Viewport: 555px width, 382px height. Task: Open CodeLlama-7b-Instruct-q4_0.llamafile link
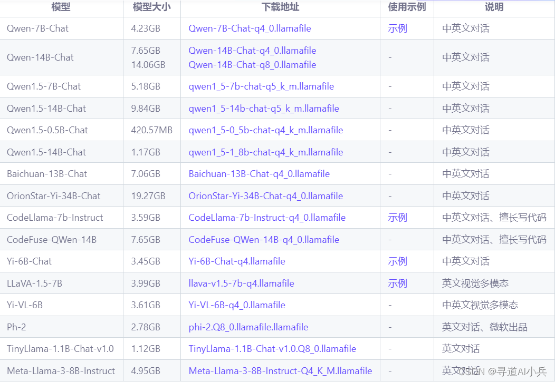267,218
